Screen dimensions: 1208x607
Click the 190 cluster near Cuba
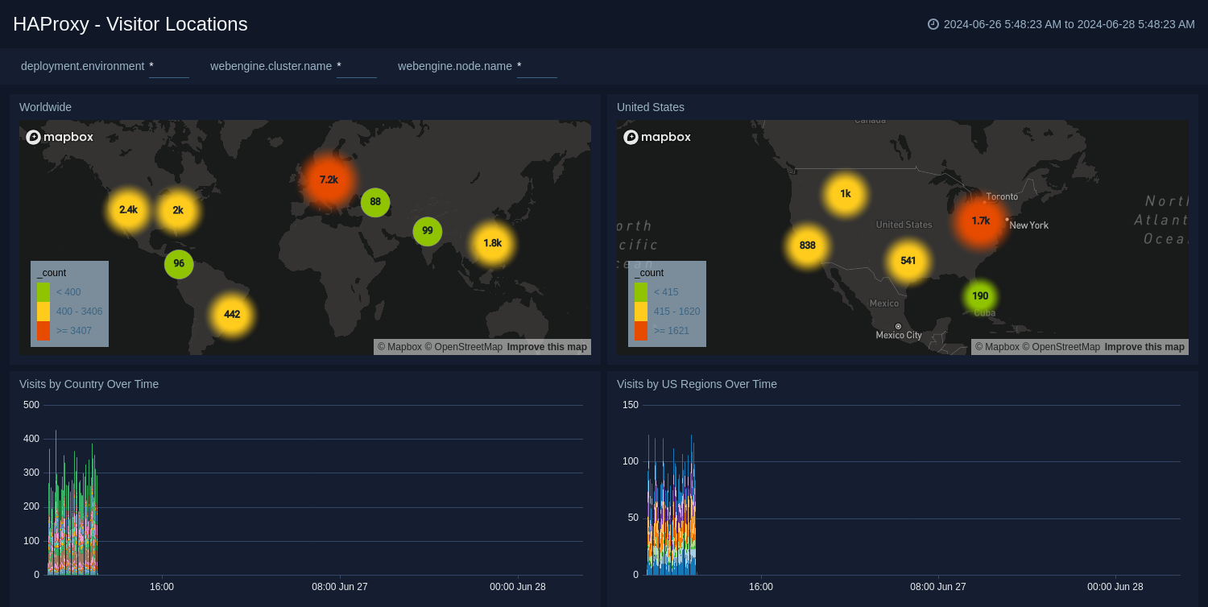click(x=980, y=295)
